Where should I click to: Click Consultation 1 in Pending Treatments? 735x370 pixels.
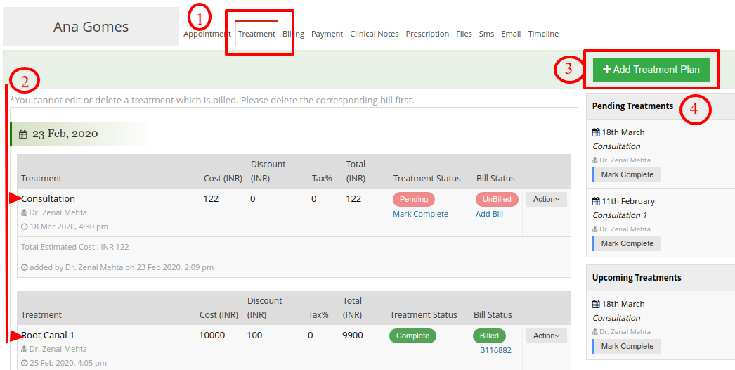(x=620, y=215)
